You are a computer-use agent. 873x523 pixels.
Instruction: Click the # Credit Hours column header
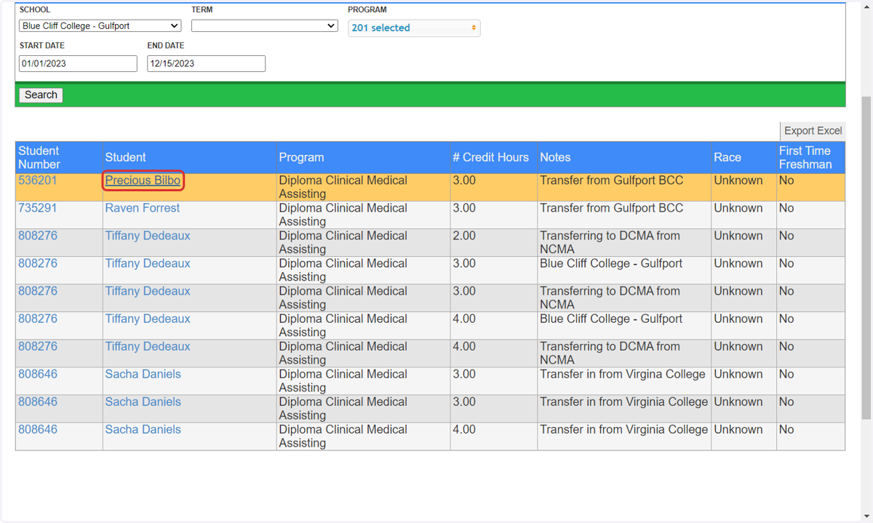click(x=493, y=157)
